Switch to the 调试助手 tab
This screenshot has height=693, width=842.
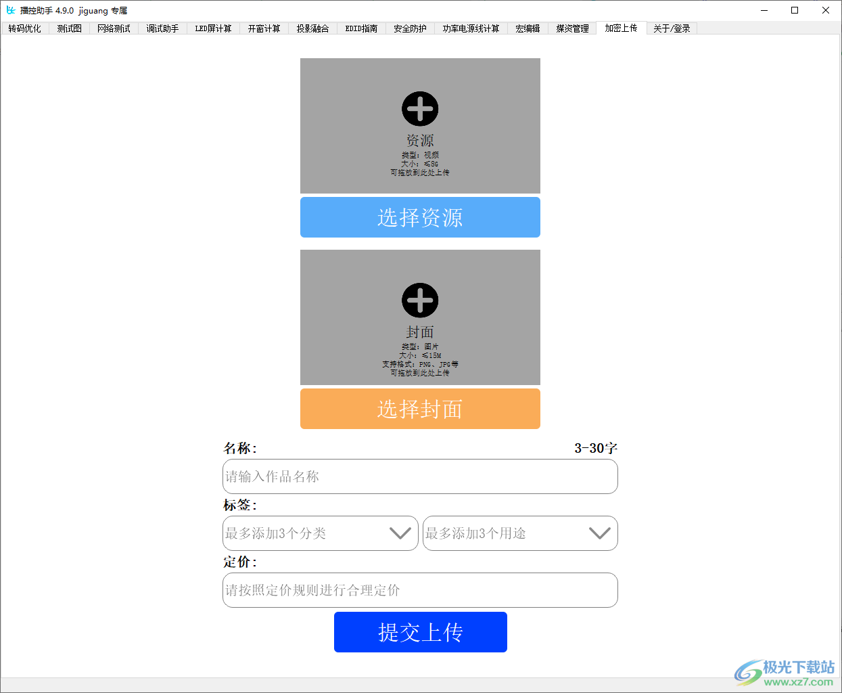[162, 28]
